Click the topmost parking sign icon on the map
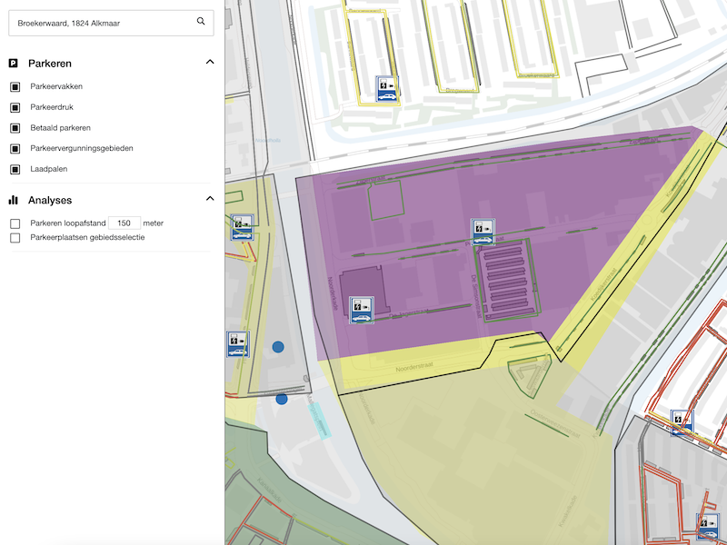 tap(386, 89)
